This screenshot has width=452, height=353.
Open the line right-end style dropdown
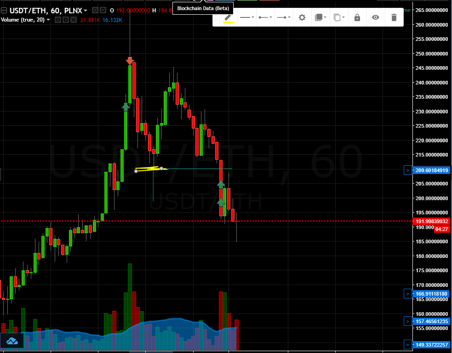[284, 17]
